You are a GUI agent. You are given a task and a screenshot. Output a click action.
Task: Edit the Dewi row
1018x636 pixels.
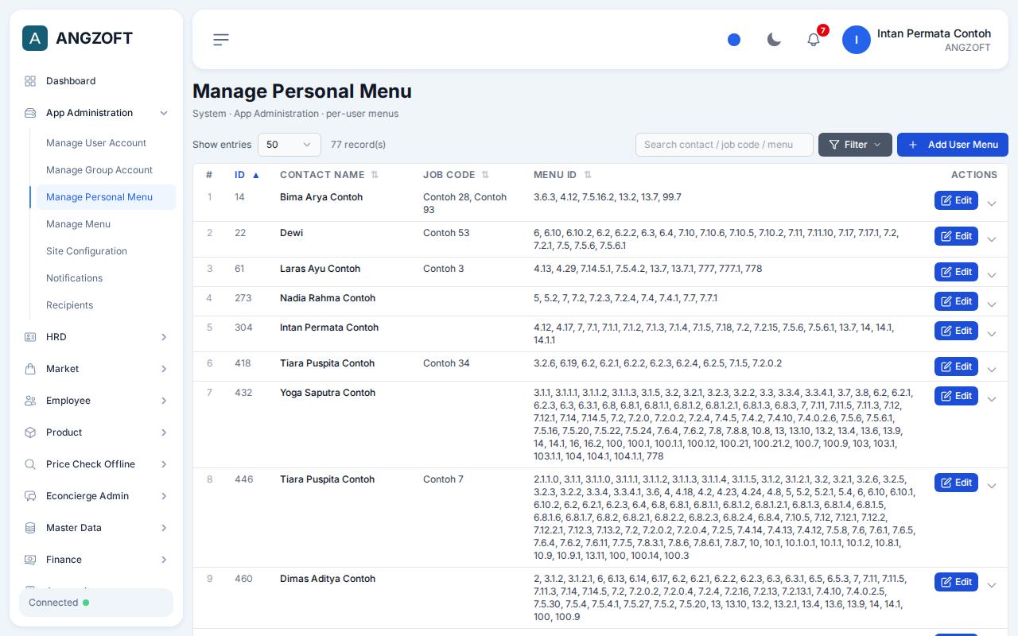[956, 236]
